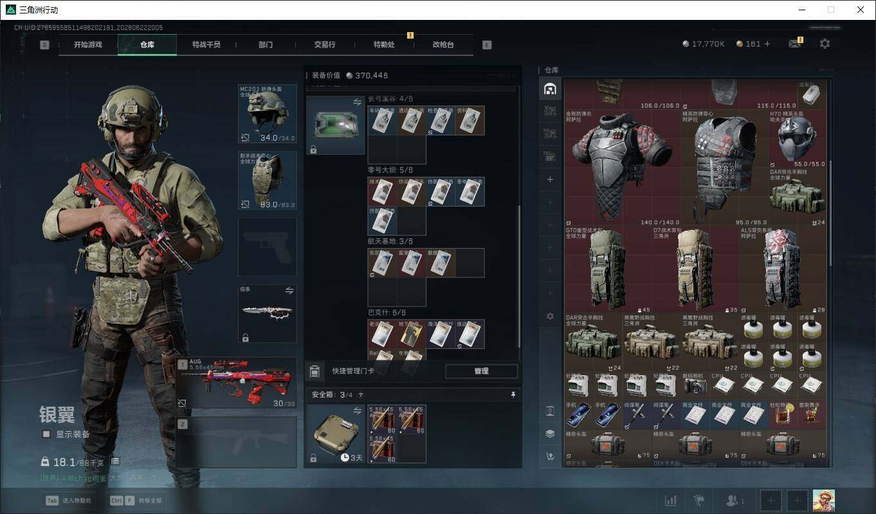This screenshot has width=876, height=514.
Task: Select the H70 精英头盔 helmet item
Action: tap(797, 139)
